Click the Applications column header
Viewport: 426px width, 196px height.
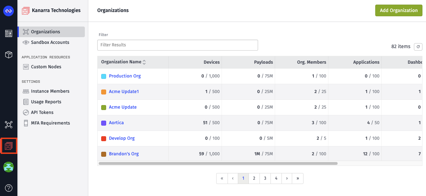pyautogui.click(x=366, y=62)
